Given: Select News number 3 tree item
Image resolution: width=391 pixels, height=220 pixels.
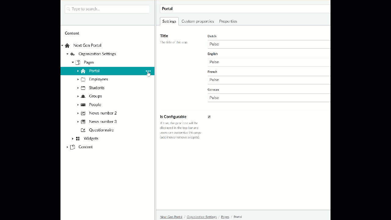Looking at the screenshot, I should (x=103, y=122).
